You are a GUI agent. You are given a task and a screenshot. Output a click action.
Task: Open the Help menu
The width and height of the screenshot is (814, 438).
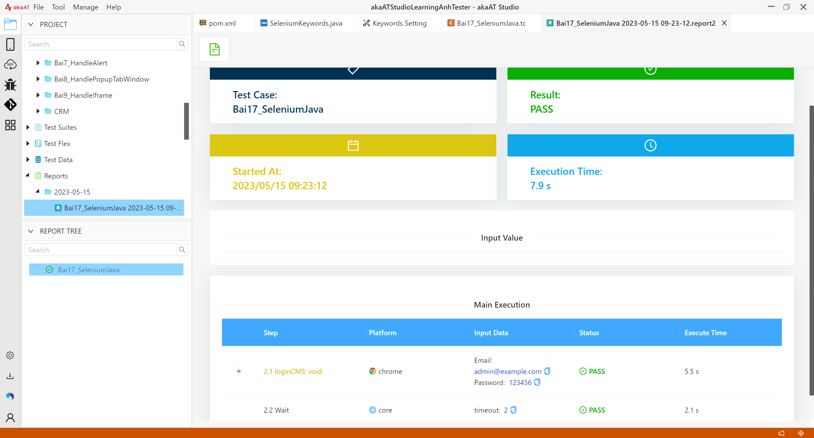(x=114, y=7)
